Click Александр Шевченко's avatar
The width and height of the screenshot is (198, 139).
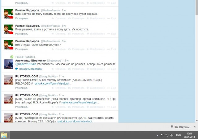[x=8, y=64]
